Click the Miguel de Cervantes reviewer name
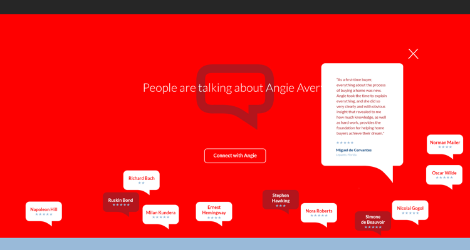This screenshot has width=470, height=250. click(x=353, y=150)
